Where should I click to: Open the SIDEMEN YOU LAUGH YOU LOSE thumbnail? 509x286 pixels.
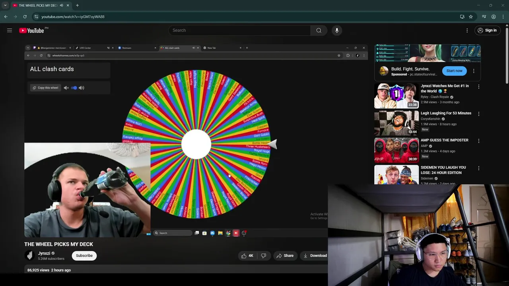pos(396,175)
